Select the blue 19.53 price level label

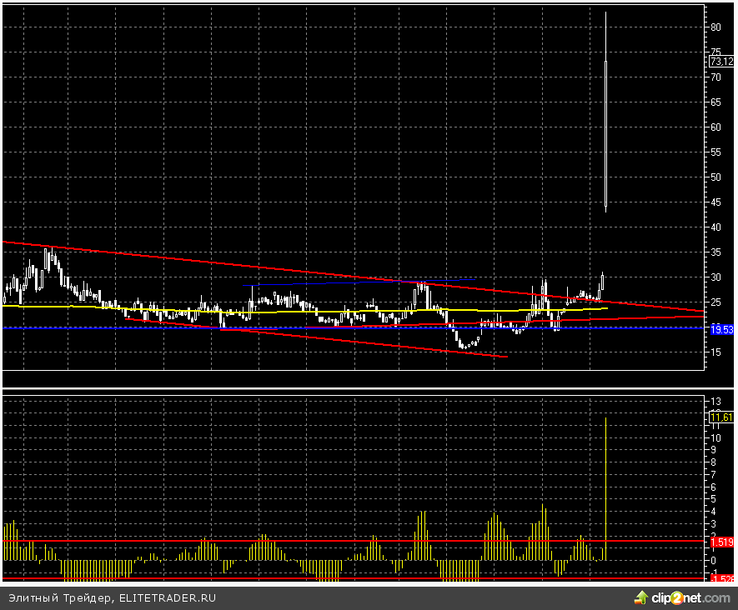(720, 330)
